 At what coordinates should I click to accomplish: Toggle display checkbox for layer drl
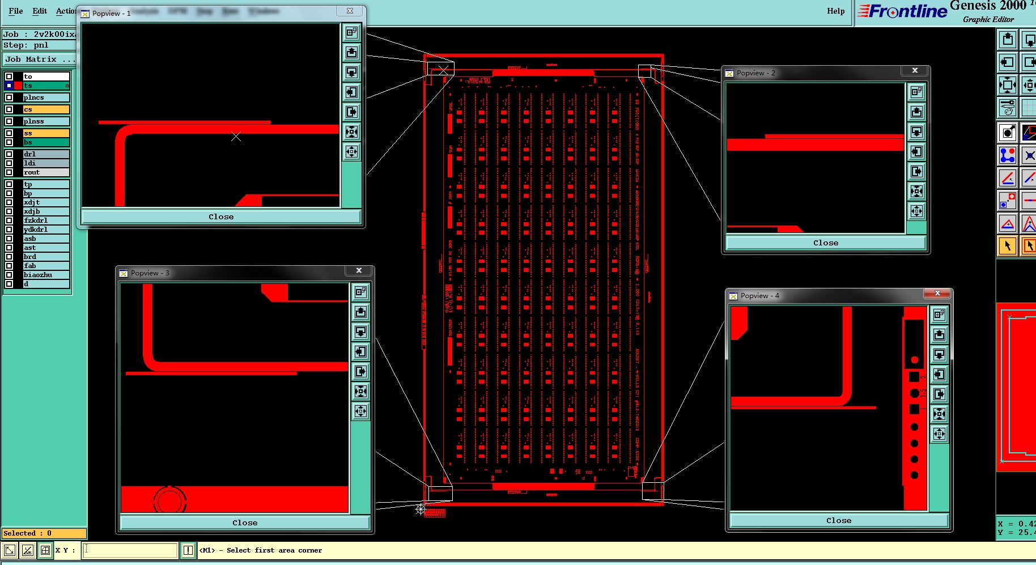click(x=9, y=154)
